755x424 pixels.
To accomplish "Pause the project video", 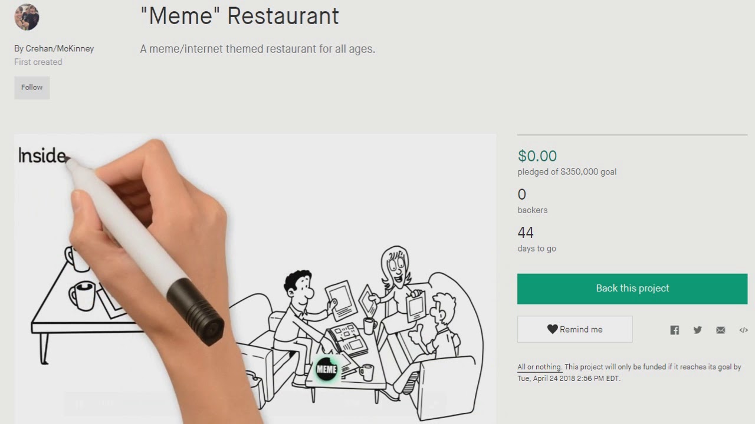I will click(x=78, y=404).
